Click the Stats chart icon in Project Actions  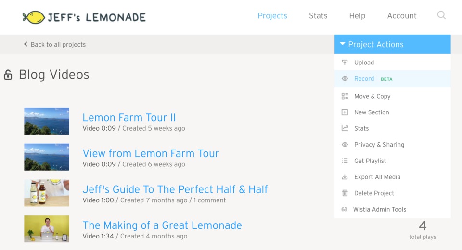click(x=345, y=128)
